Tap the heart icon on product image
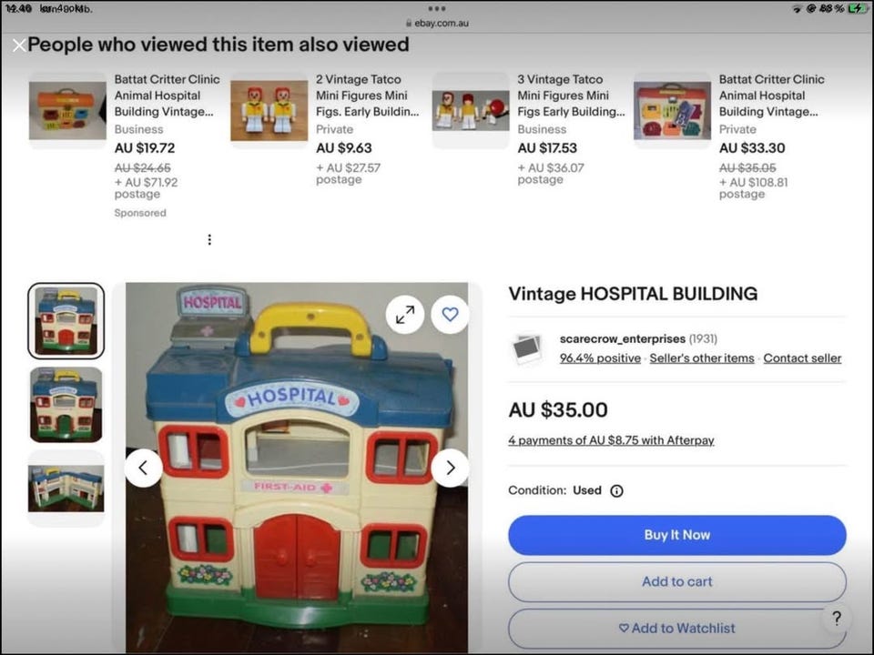This screenshot has height=655, width=874. [450, 315]
